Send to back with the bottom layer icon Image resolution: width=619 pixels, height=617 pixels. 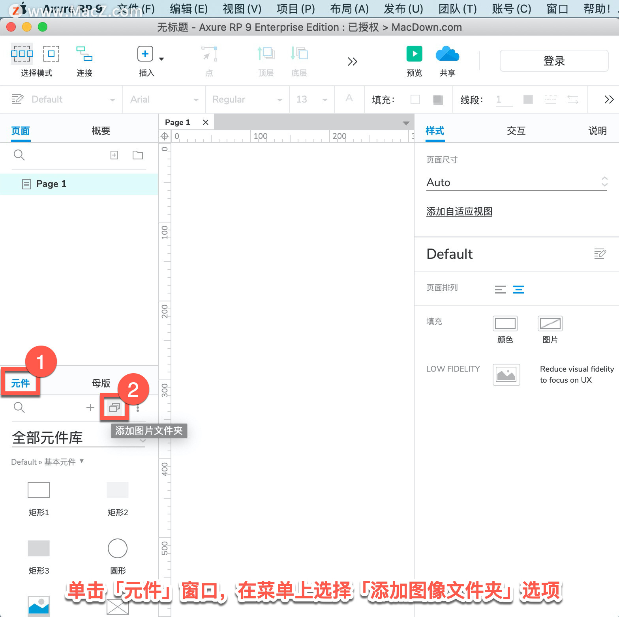coord(299,53)
